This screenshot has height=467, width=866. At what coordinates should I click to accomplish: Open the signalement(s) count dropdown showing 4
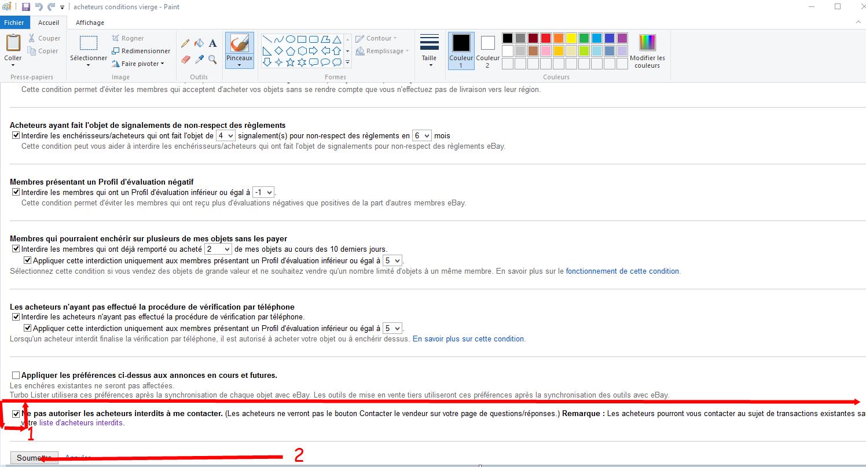point(225,135)
